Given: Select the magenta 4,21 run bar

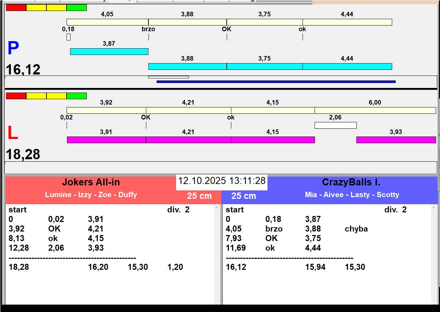Looking at the screenshot, I should 188,140.
